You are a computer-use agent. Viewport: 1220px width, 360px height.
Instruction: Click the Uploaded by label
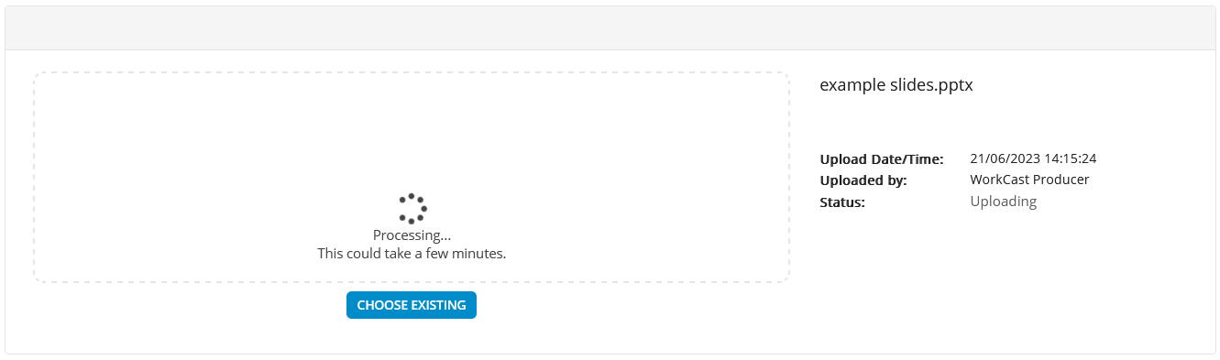[x=863, y=180]
